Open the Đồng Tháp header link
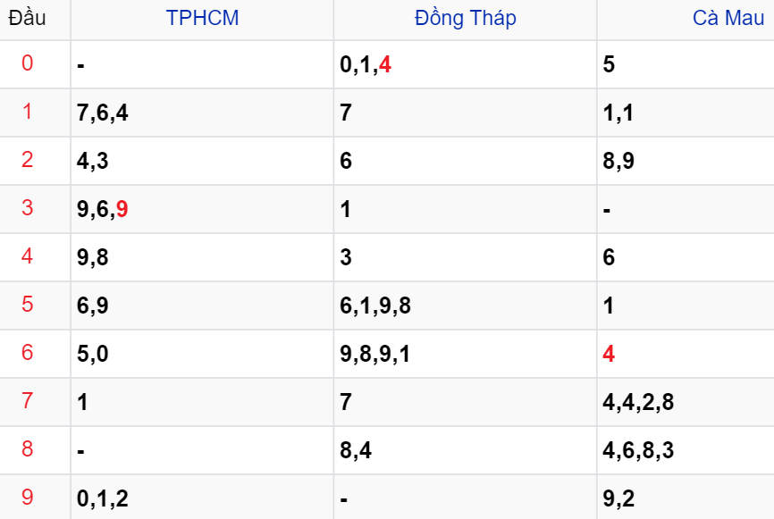Viewport: 774px width, 519px height. click(x=465, y=18)
